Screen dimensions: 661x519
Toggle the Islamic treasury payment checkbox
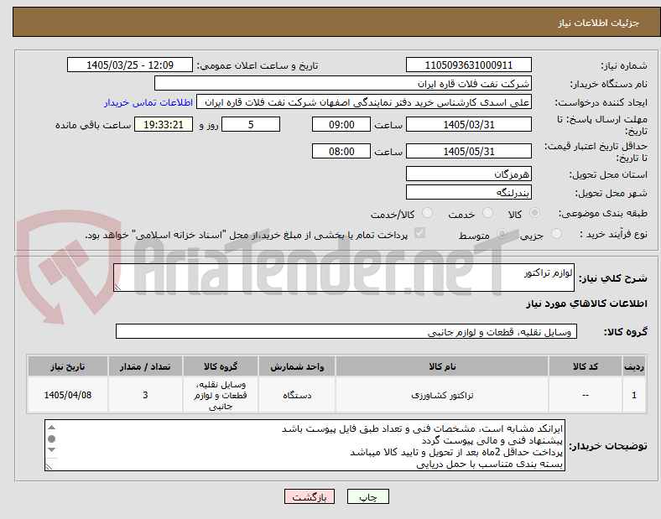coord(420,233)
